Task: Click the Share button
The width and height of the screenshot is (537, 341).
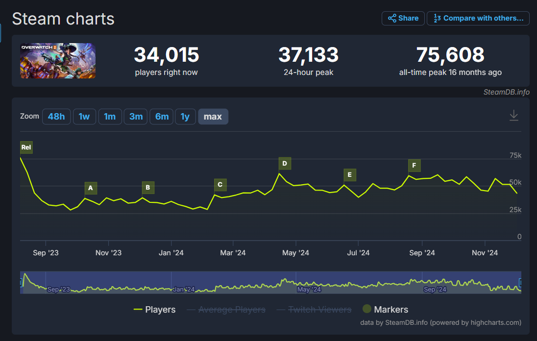Action: point(403,18)
